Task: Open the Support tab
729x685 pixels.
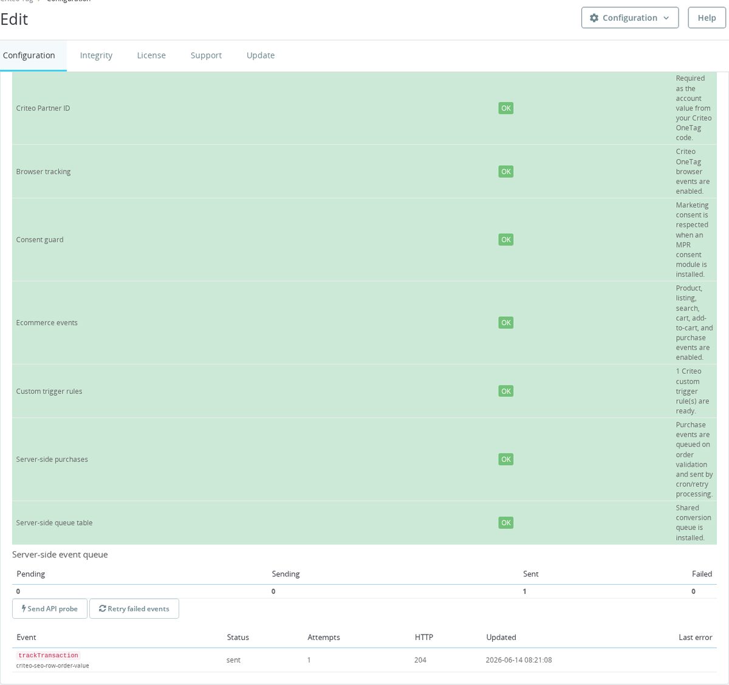Action: 206,55
